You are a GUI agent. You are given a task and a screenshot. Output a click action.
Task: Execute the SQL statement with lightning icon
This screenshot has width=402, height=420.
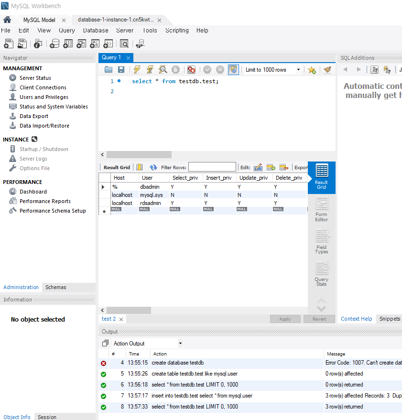pos(137,70)
